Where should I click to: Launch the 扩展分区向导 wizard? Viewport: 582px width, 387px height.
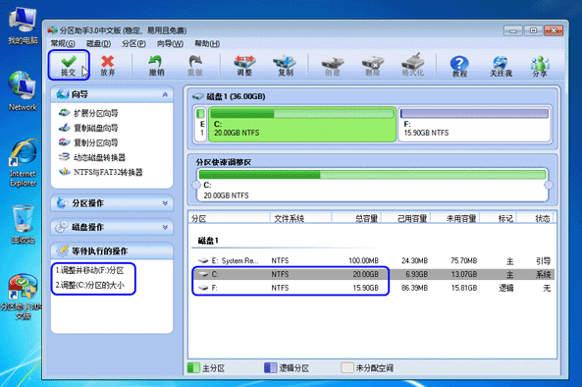click(96, 113)
